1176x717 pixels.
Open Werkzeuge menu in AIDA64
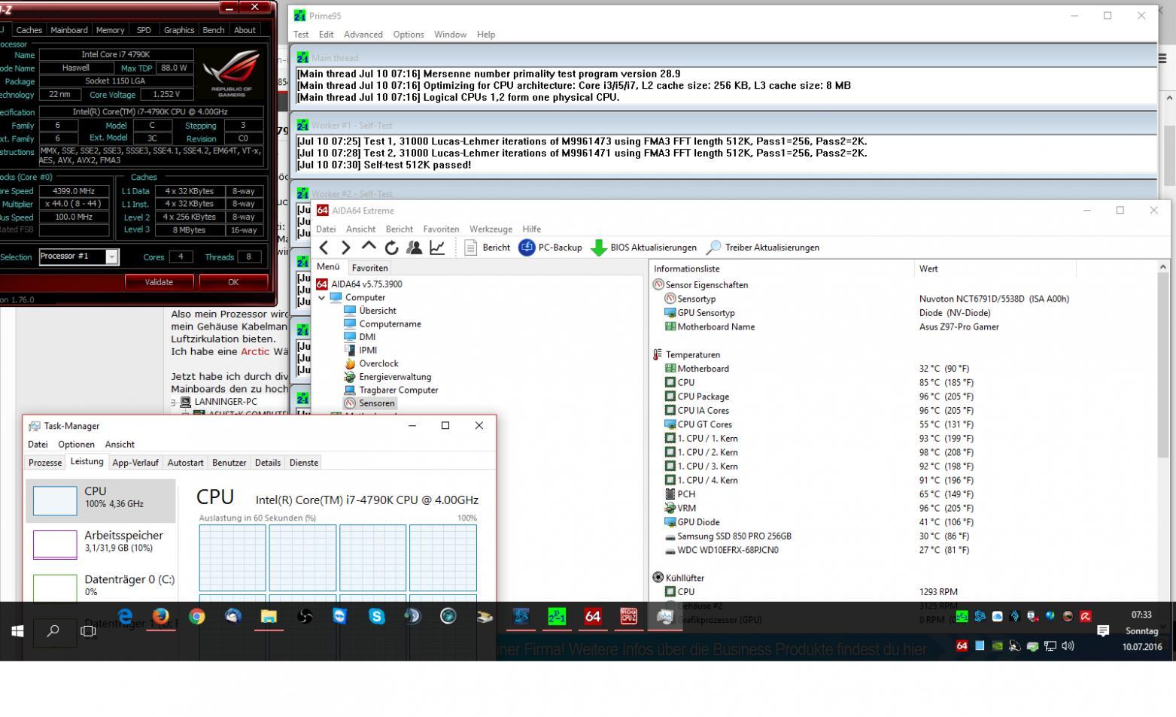(491, 229)
